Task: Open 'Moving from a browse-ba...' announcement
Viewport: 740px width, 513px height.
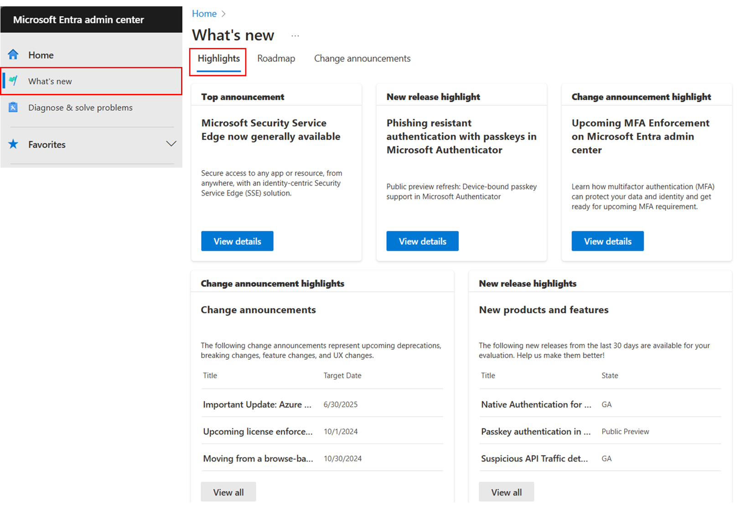Action: [x=258, y=458]
